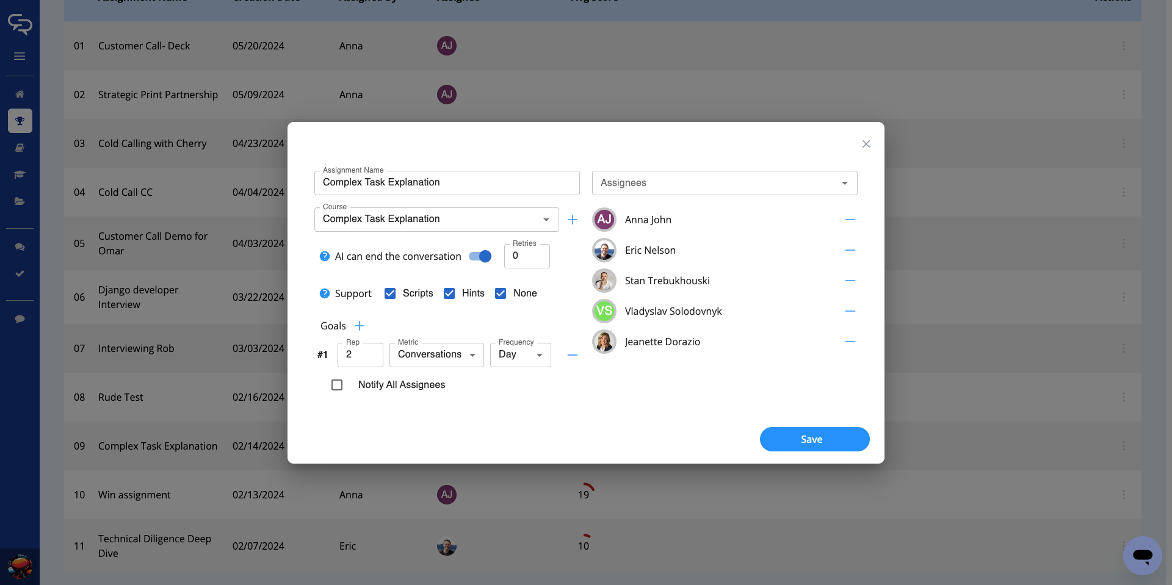Click the Save button
1172x585 pixels.
click(x=814, y=439)
